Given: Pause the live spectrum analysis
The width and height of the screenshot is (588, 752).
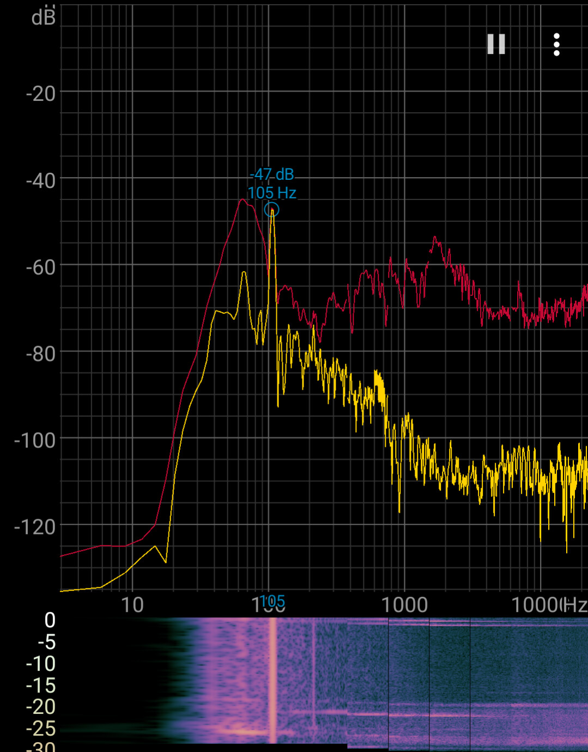Looking at the screenshot, I should [x=496, y=44].
